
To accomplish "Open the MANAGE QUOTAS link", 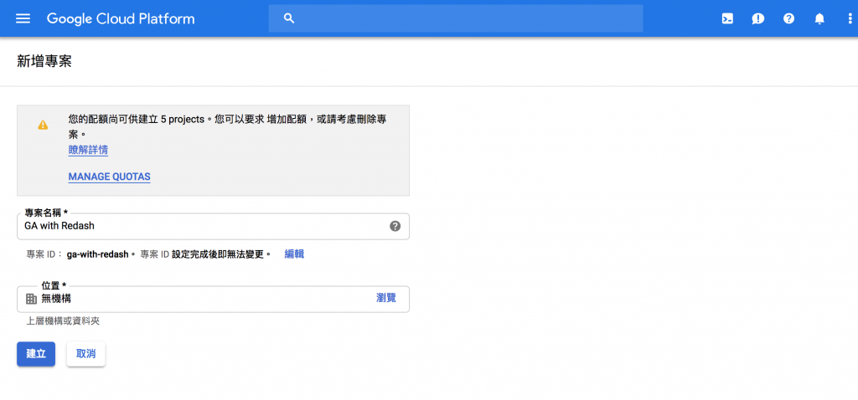I will click(x=110, y=177).
